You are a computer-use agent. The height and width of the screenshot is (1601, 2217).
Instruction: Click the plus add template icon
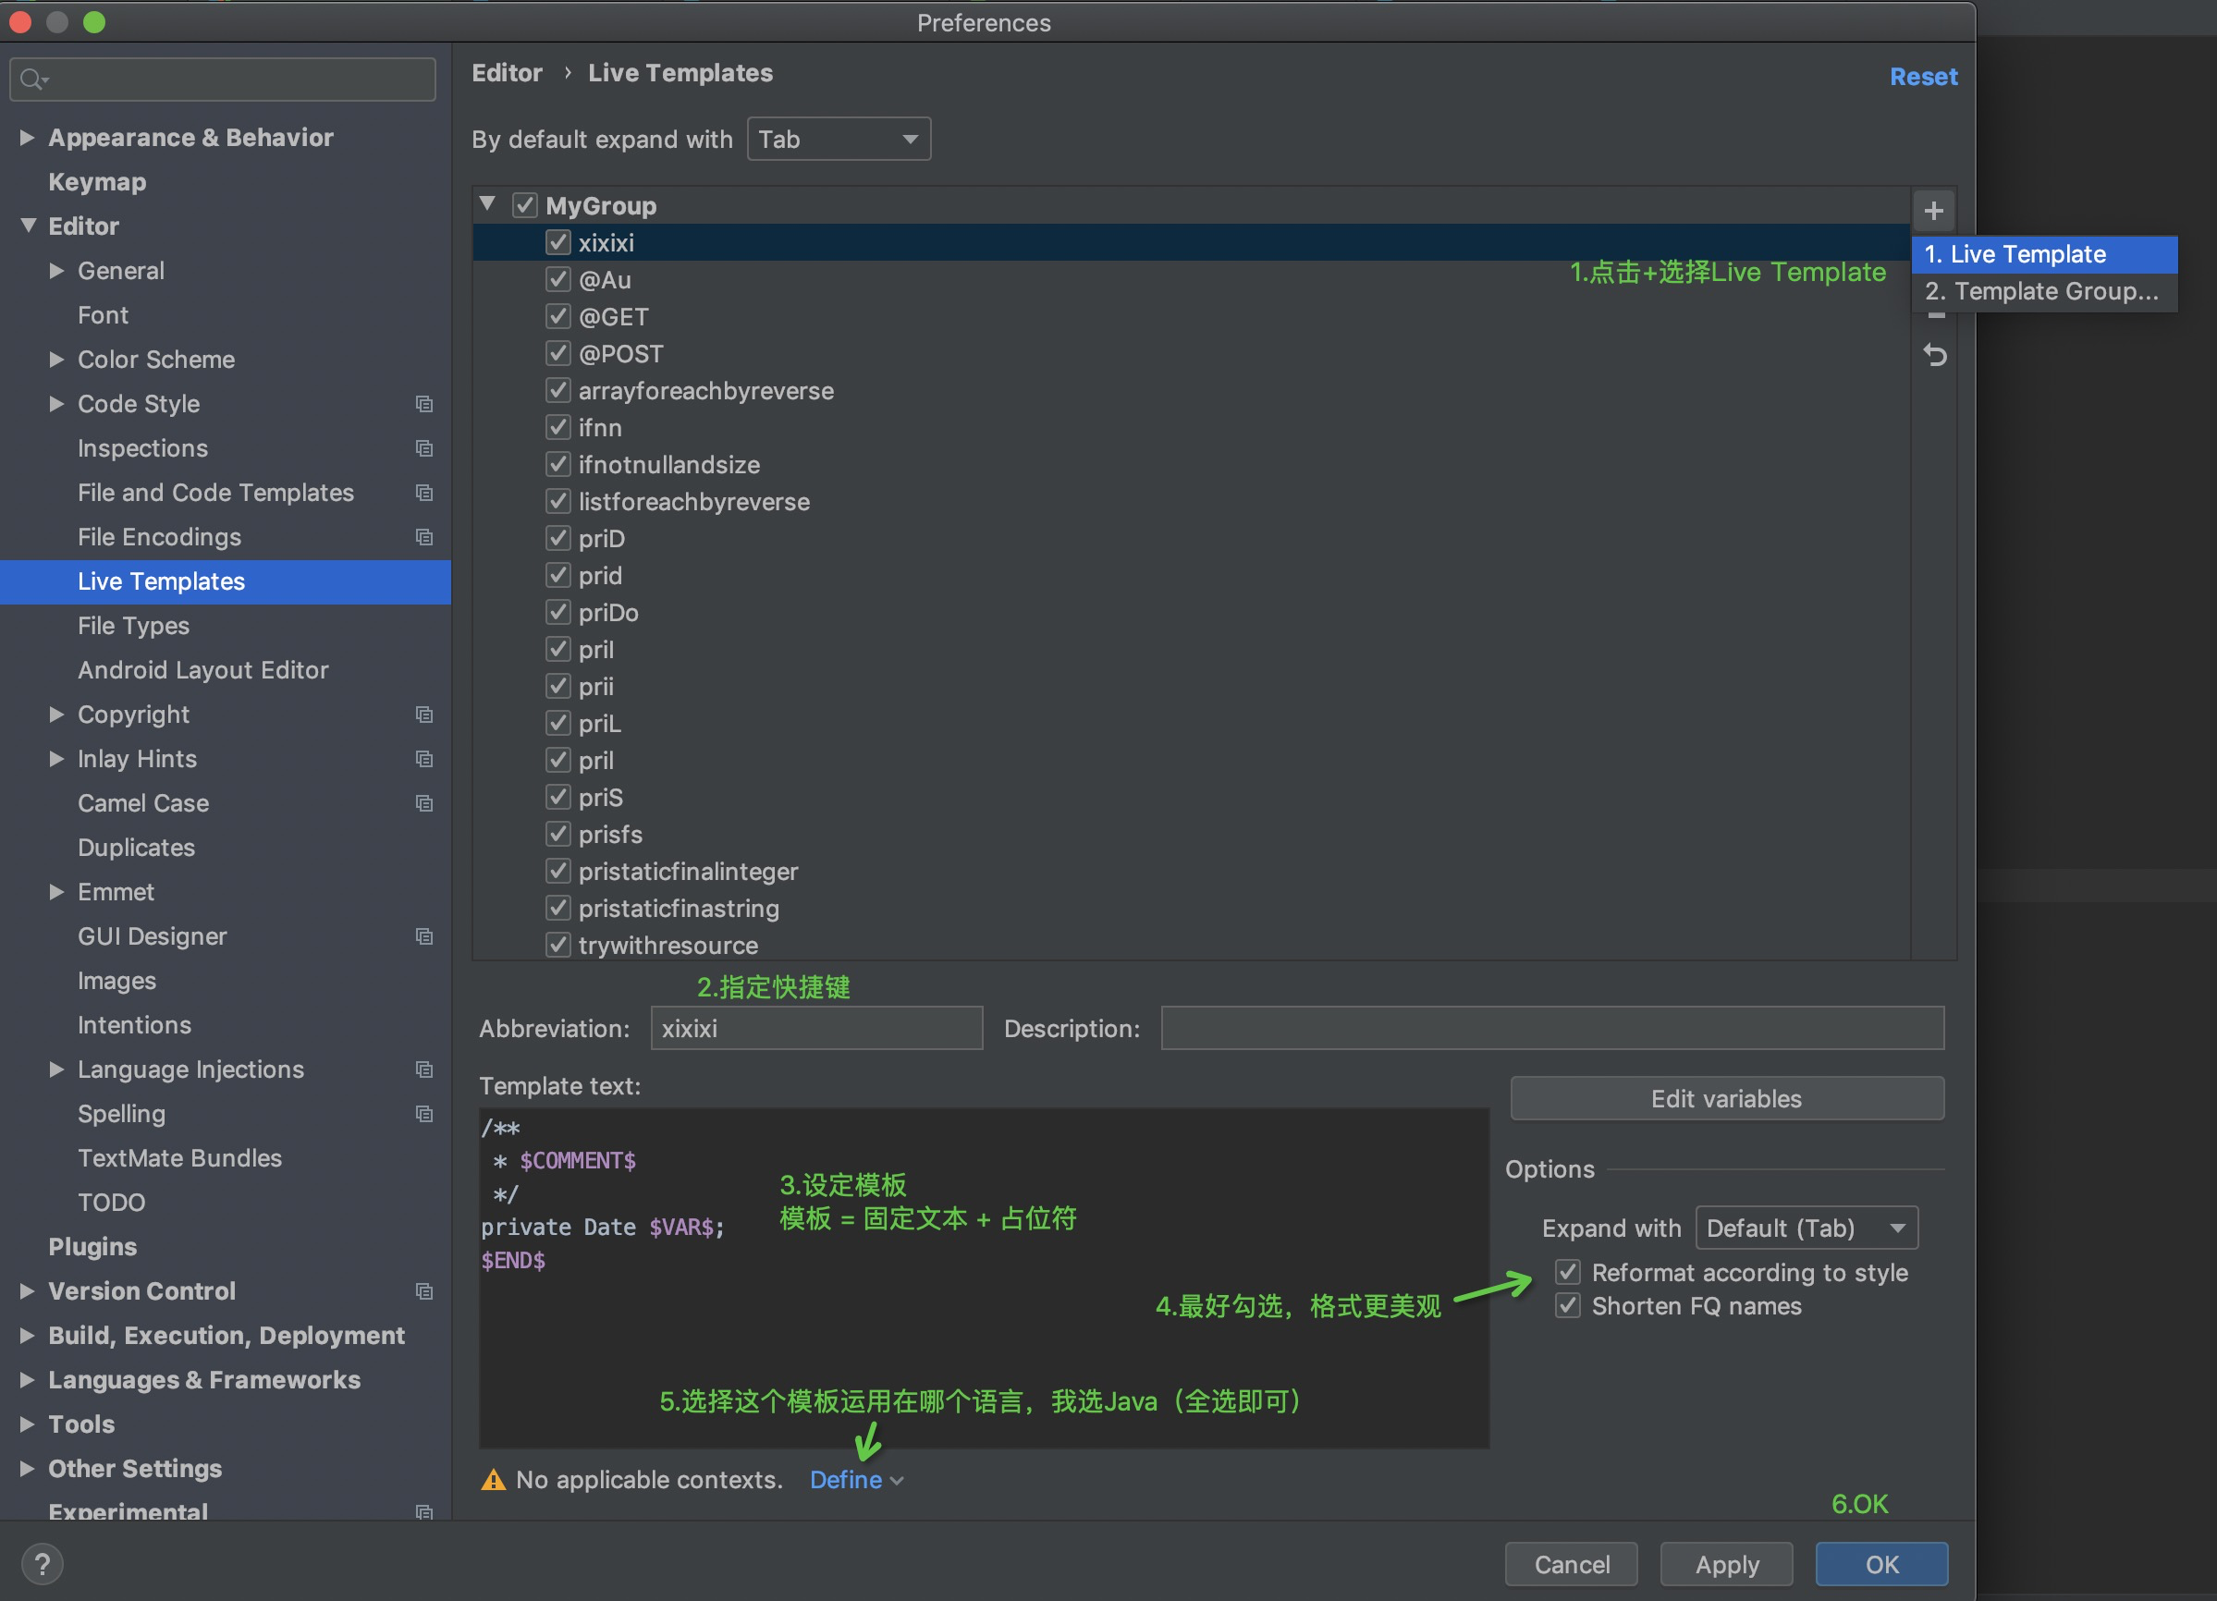(x=1932, y=210)
